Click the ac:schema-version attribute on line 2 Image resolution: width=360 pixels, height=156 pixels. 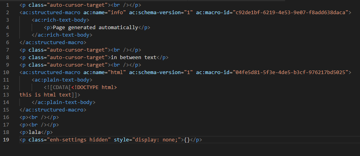[x=155, y=13]
